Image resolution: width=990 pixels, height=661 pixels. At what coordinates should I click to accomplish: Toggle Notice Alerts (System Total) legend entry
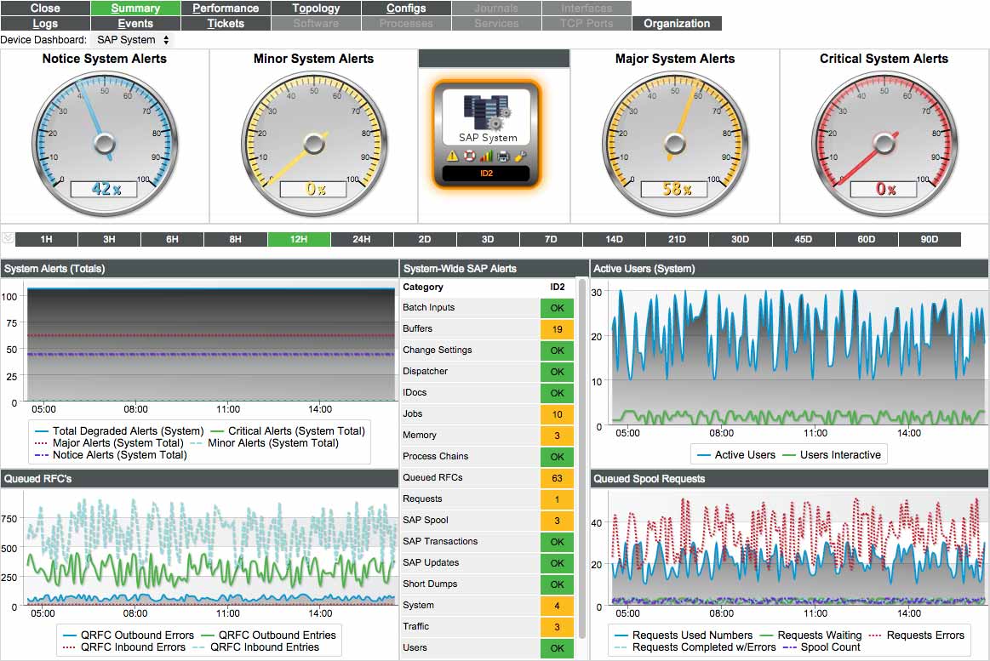pos(112,455)
